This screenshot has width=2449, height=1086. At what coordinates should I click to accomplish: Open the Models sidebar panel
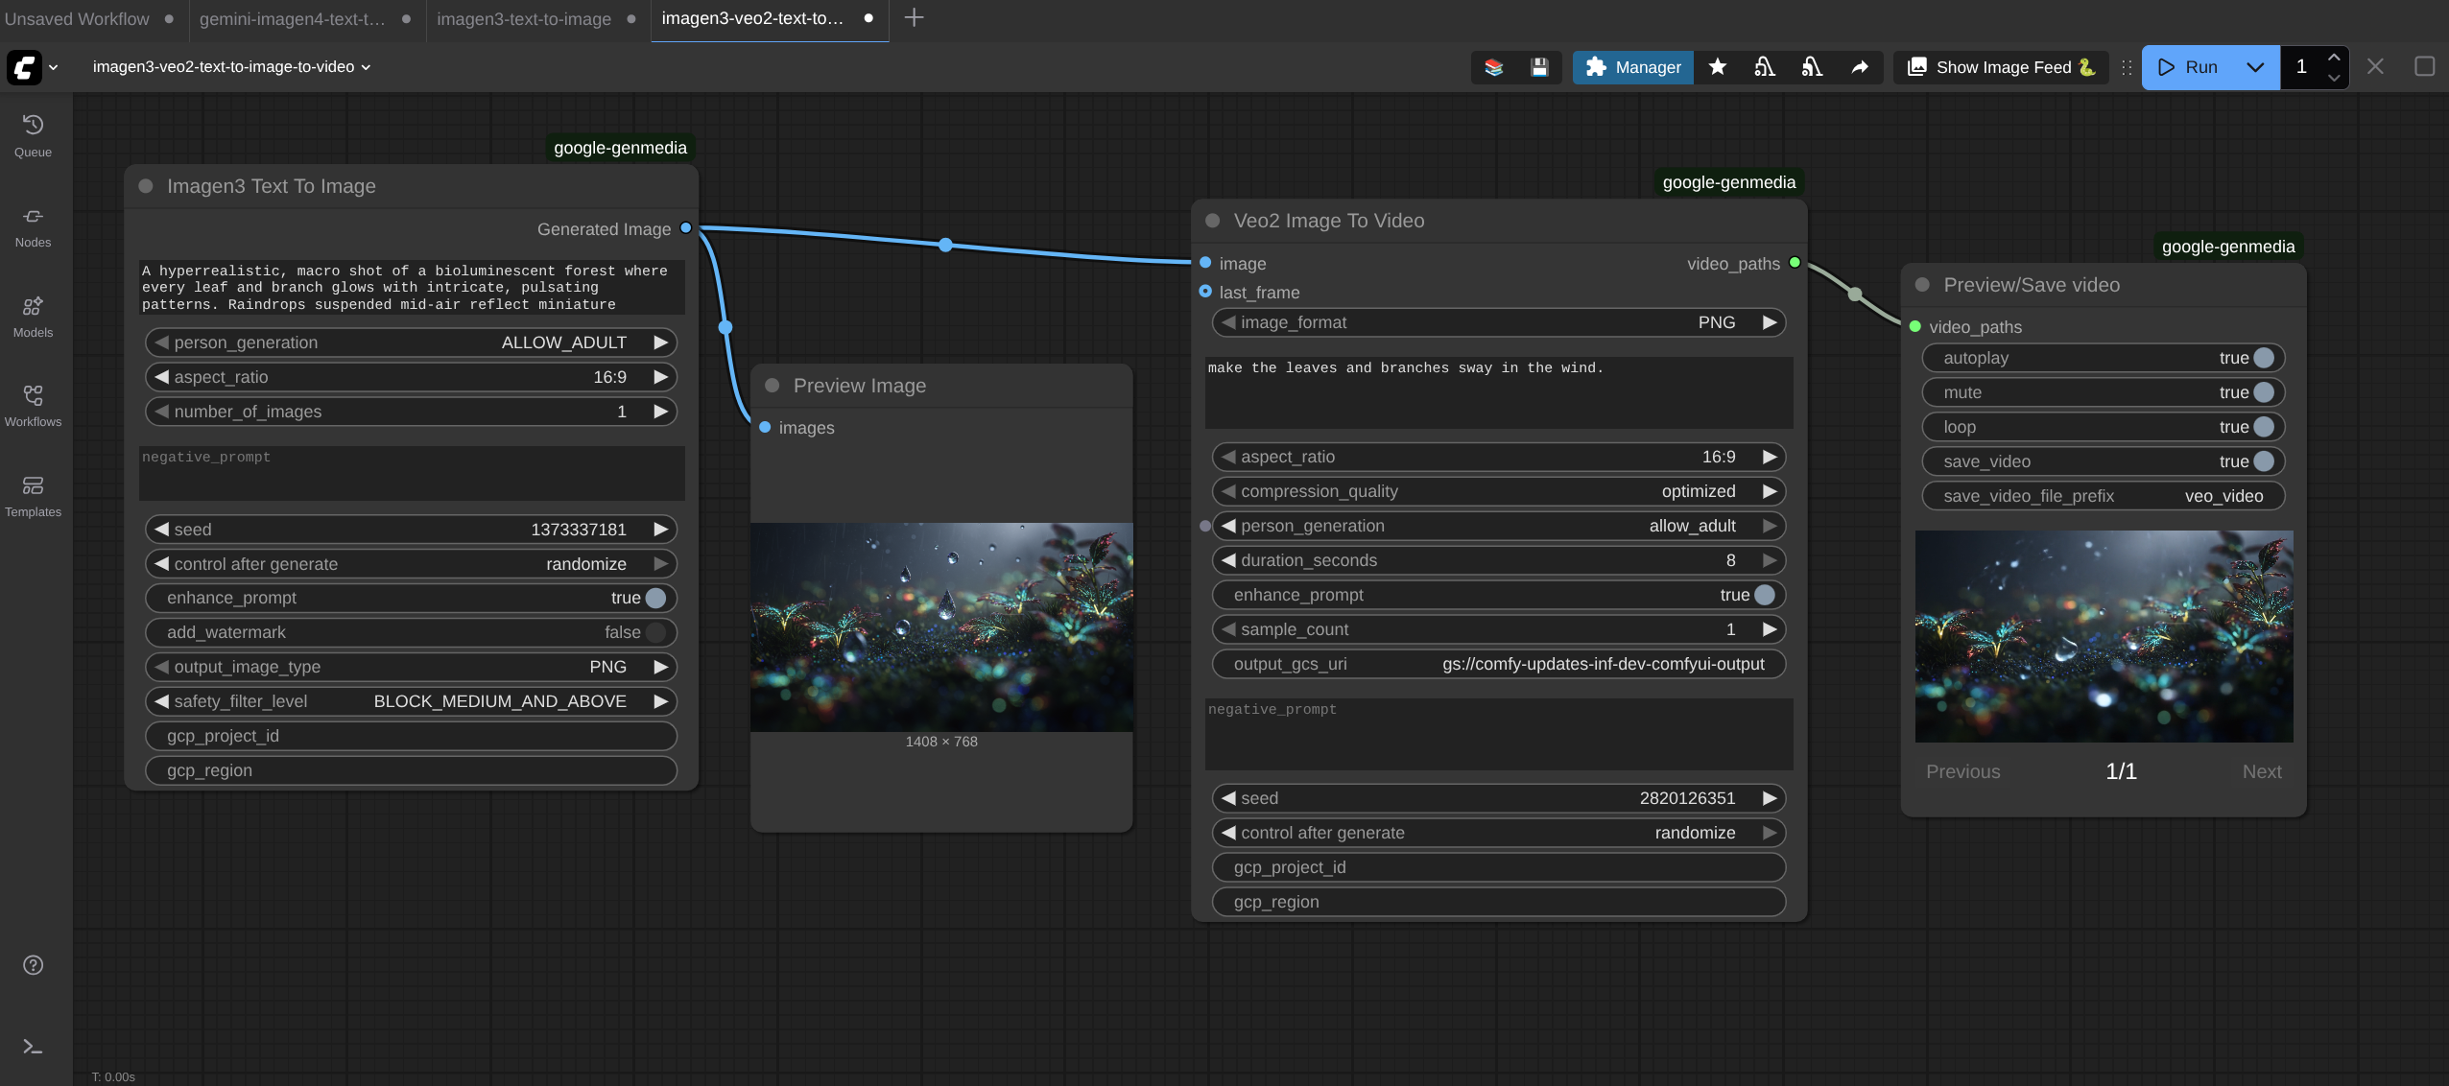click(33, 318)
